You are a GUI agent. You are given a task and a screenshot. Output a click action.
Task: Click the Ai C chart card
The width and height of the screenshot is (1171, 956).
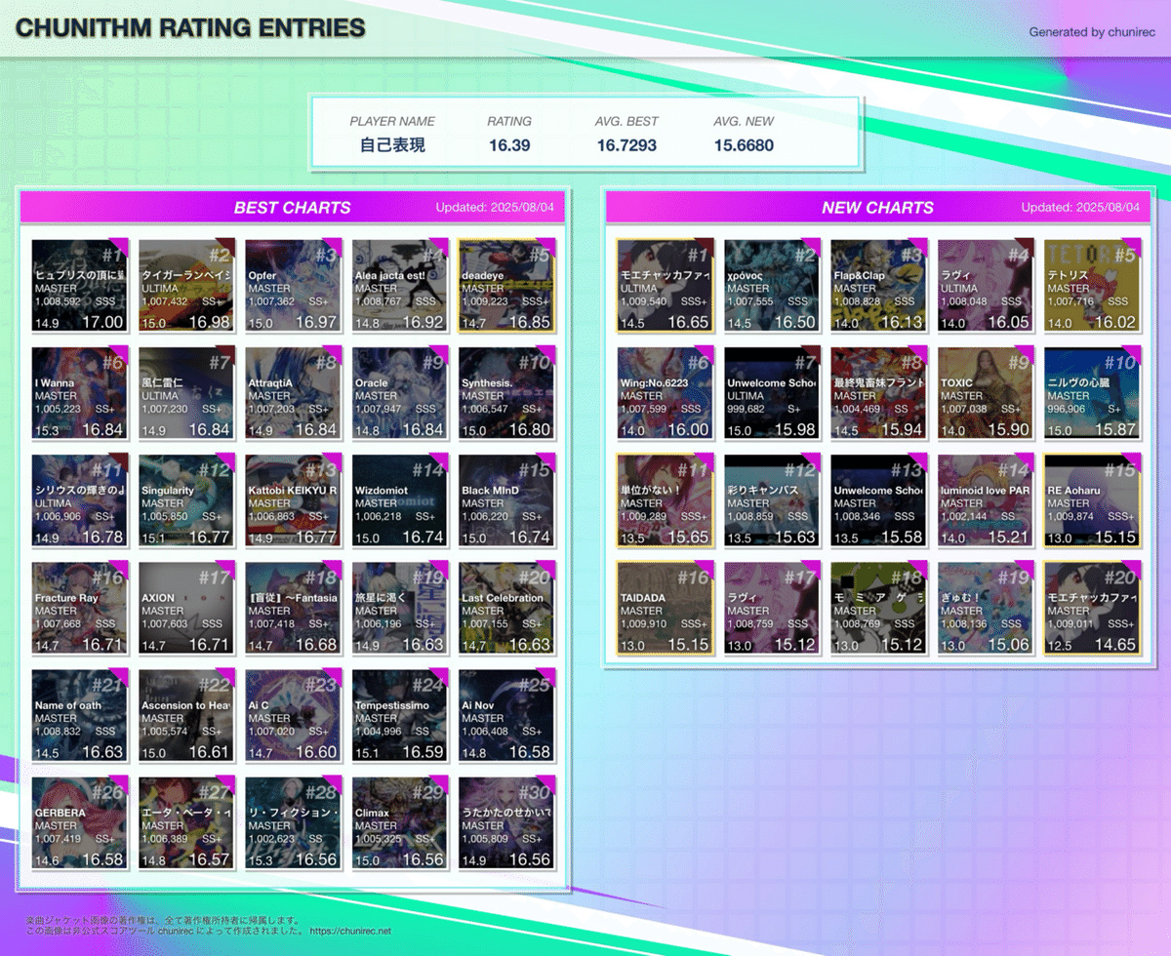pos(293,715)
